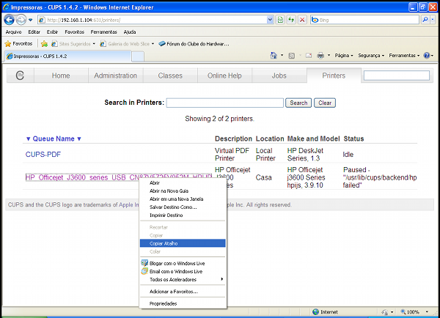Open the CUPS Administration tab
440x318 pixels.
(x=116, y=75)
